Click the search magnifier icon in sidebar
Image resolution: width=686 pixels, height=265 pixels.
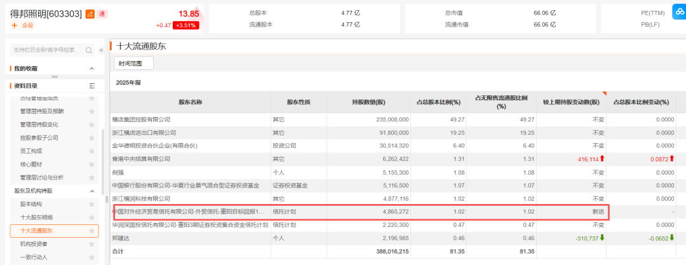89,50
